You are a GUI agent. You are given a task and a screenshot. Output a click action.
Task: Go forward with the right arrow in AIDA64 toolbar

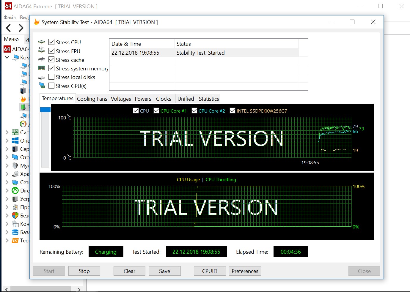coord(21,28)
